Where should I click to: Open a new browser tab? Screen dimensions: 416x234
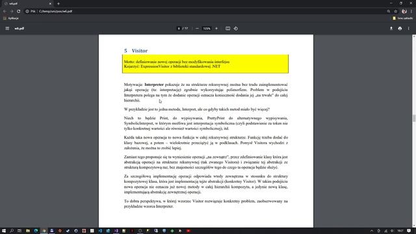(x=58, y=4)
